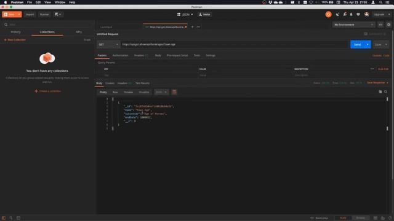Switch to History tab in sidebar
The image size is (394, 221).
tap(15, 32)
